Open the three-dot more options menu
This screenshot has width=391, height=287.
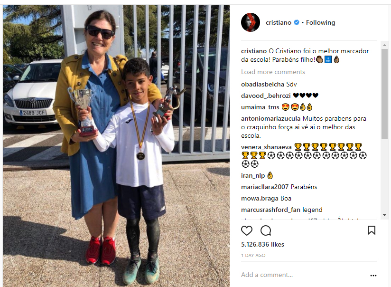[373, 276]
